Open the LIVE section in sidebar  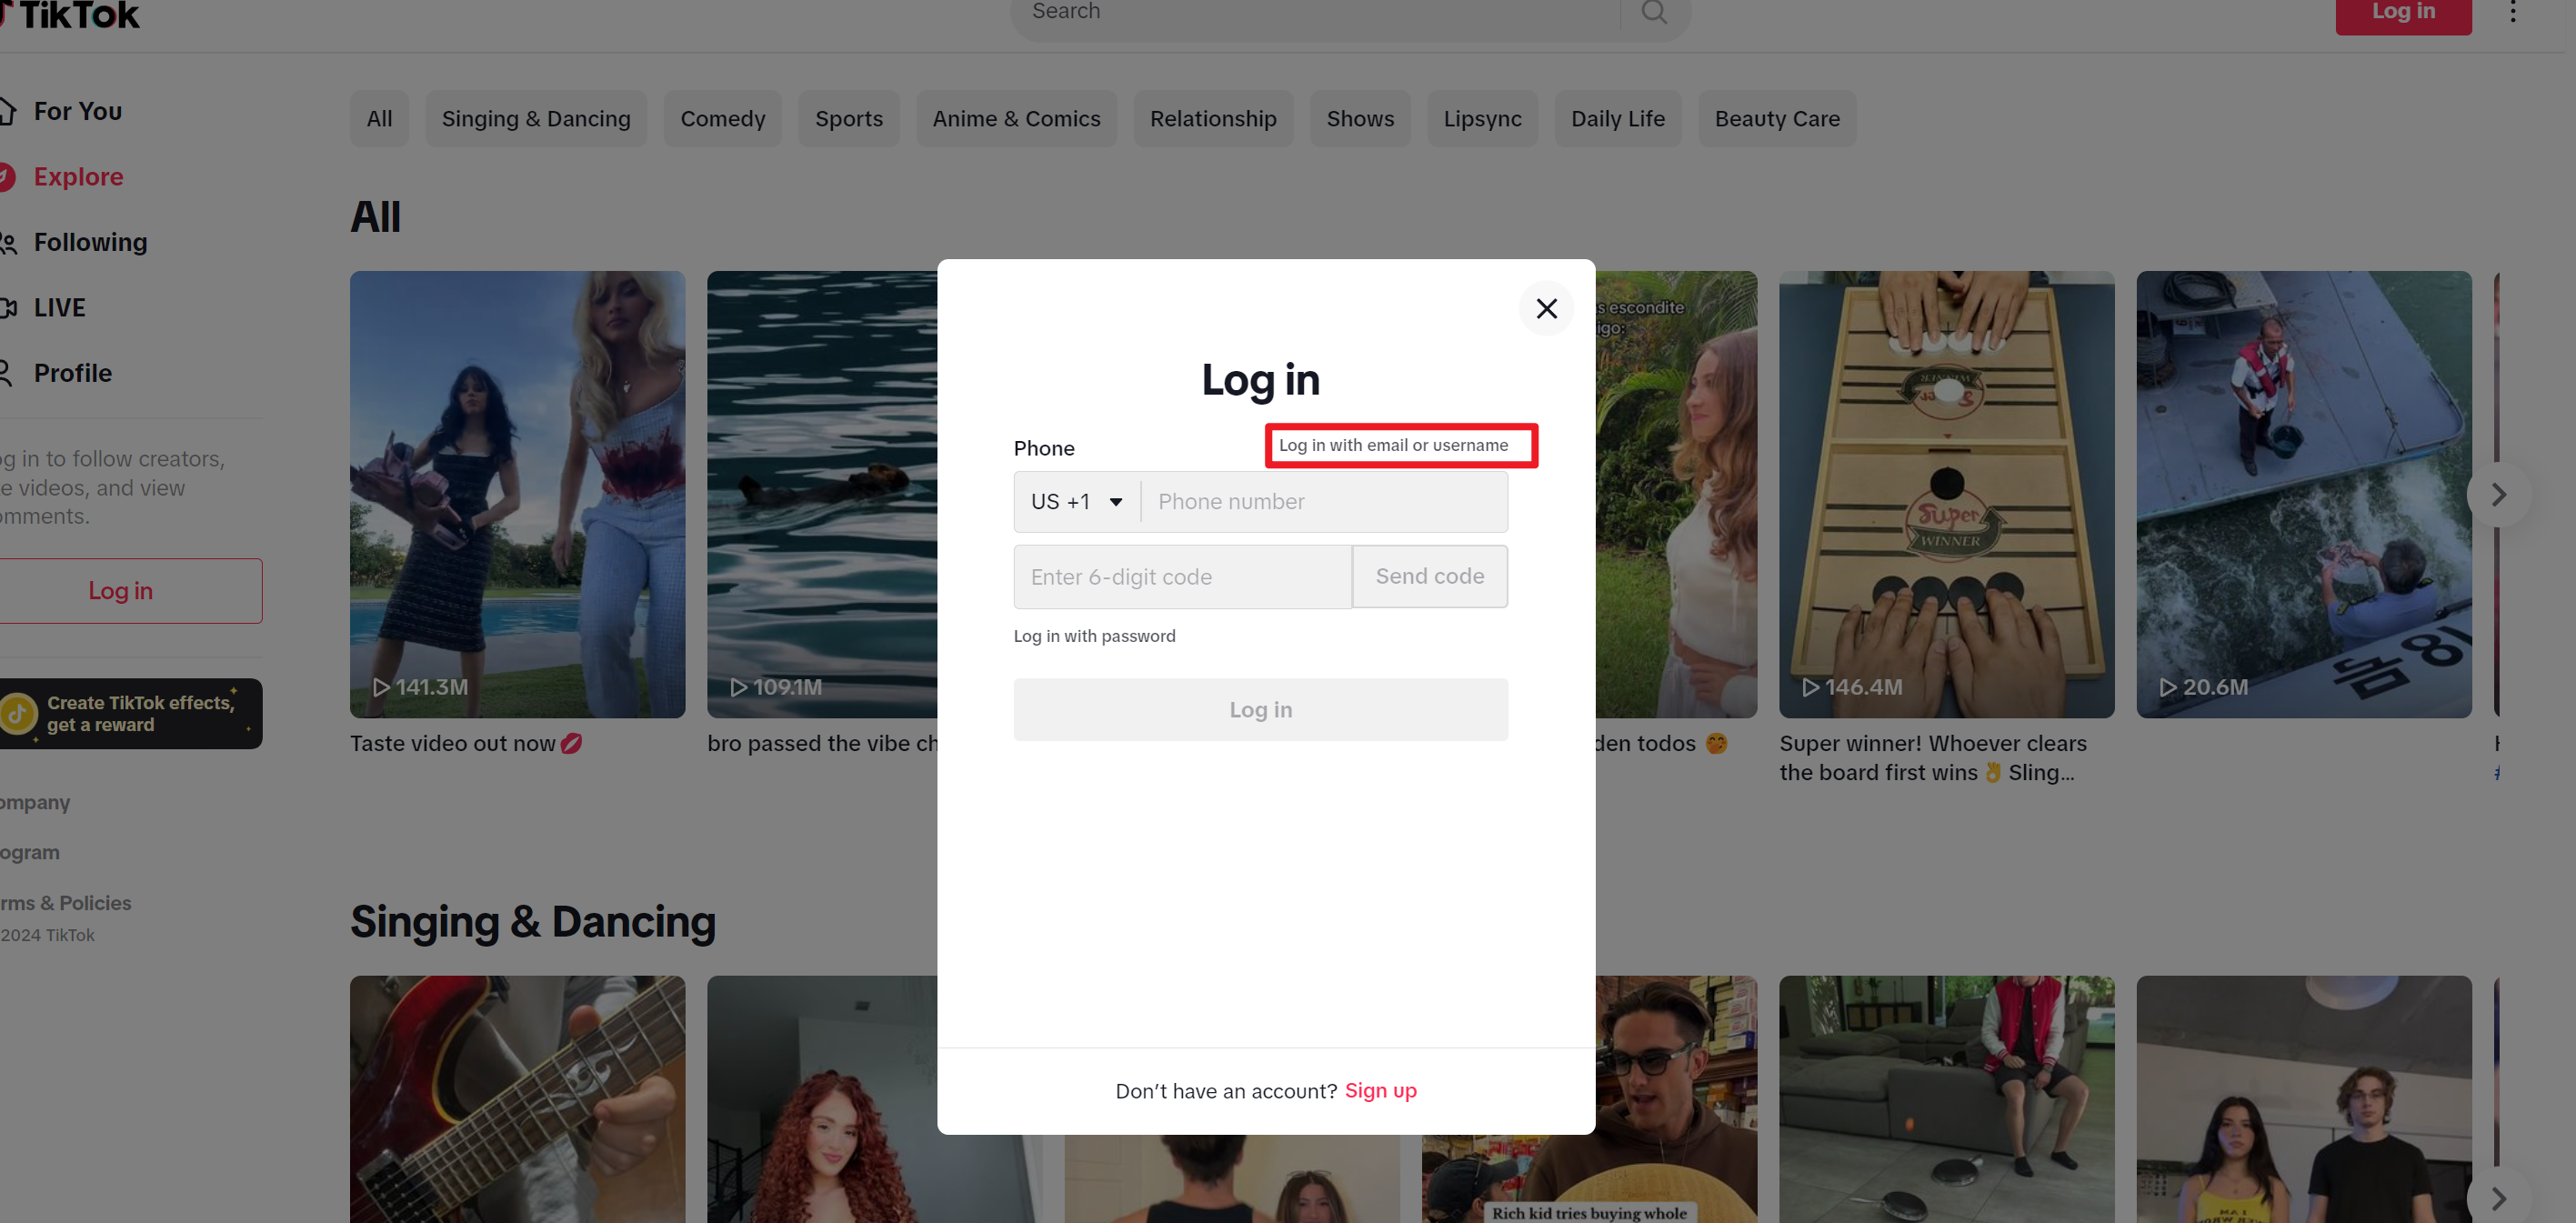click(59, 308)
